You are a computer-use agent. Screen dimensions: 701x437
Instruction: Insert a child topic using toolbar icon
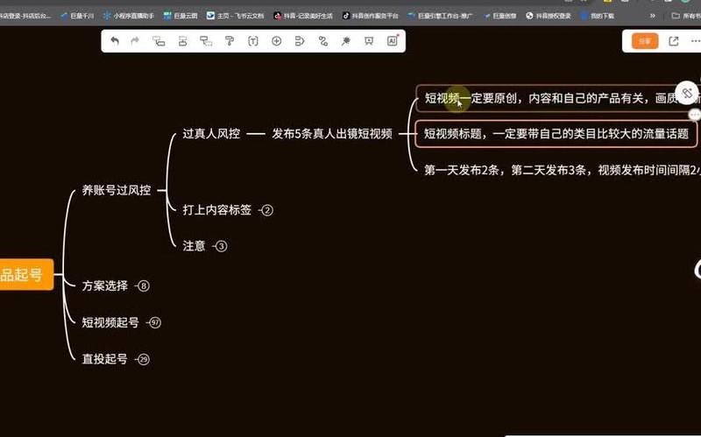point(159,41)
